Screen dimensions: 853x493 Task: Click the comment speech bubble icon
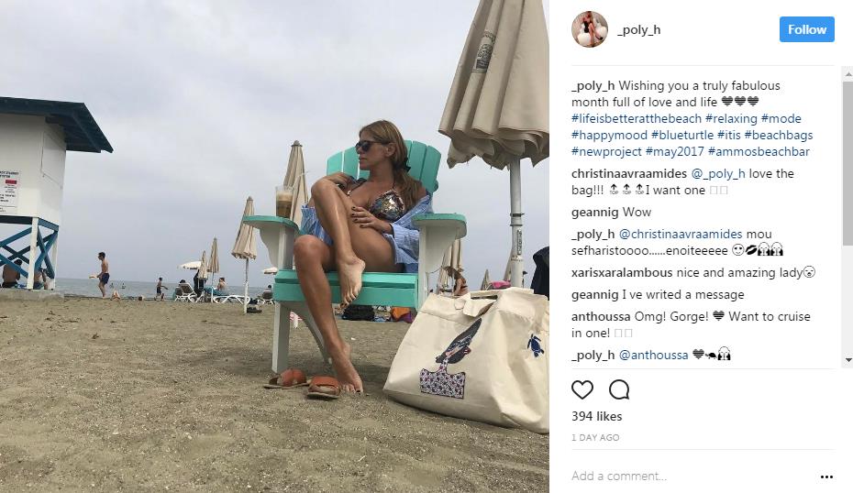click(619, 389)
